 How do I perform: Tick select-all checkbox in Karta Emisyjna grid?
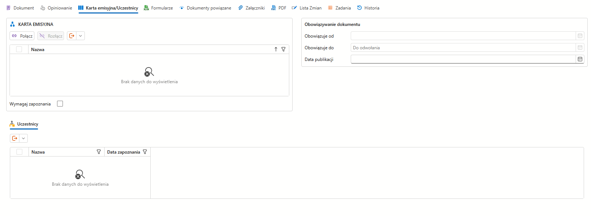(x=19, y=49)
